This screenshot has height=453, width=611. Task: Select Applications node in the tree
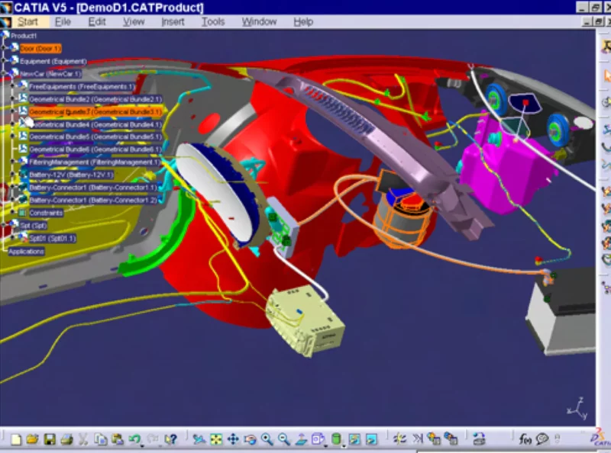(x=26, y=252)
